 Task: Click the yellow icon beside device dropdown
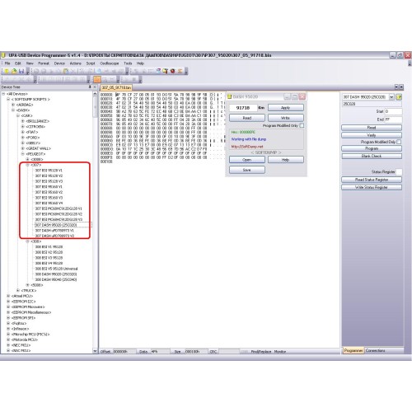click(x=399, y=97)
